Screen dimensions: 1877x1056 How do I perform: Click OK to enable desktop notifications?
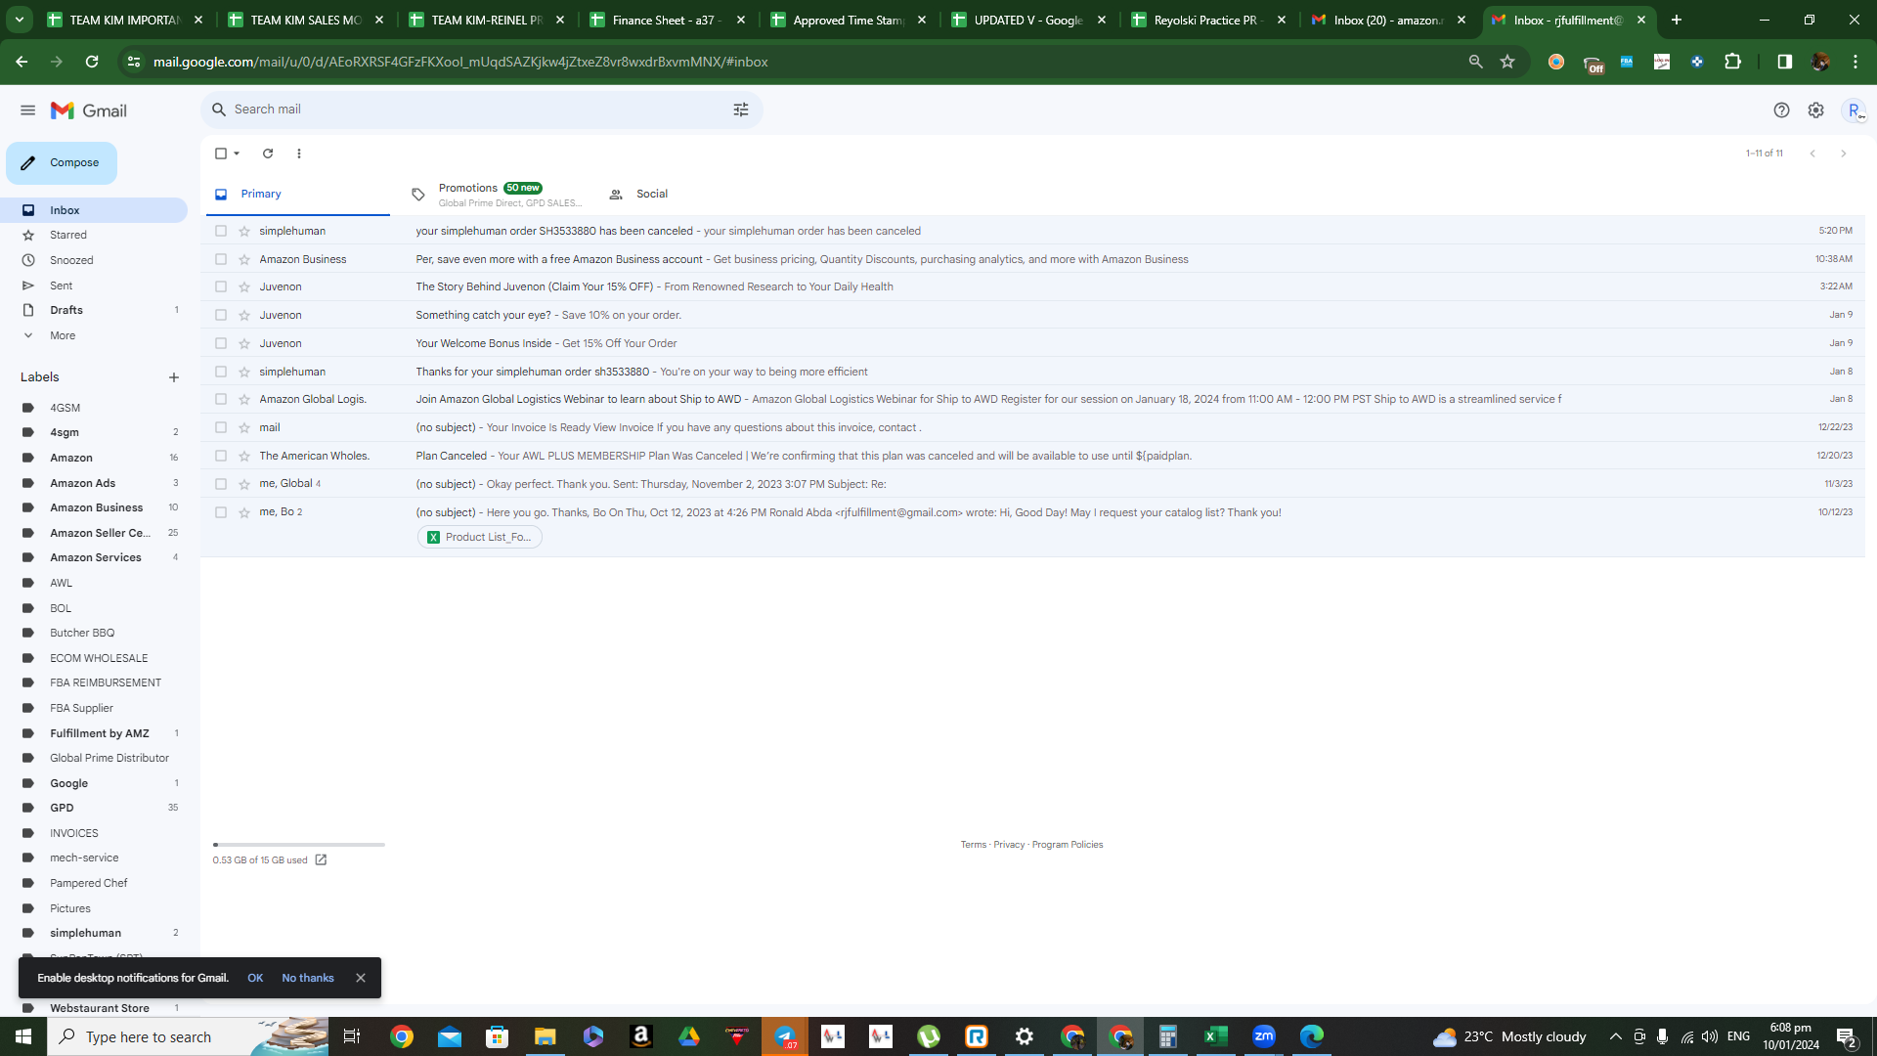pyautogui.click(x=255, y=978)
